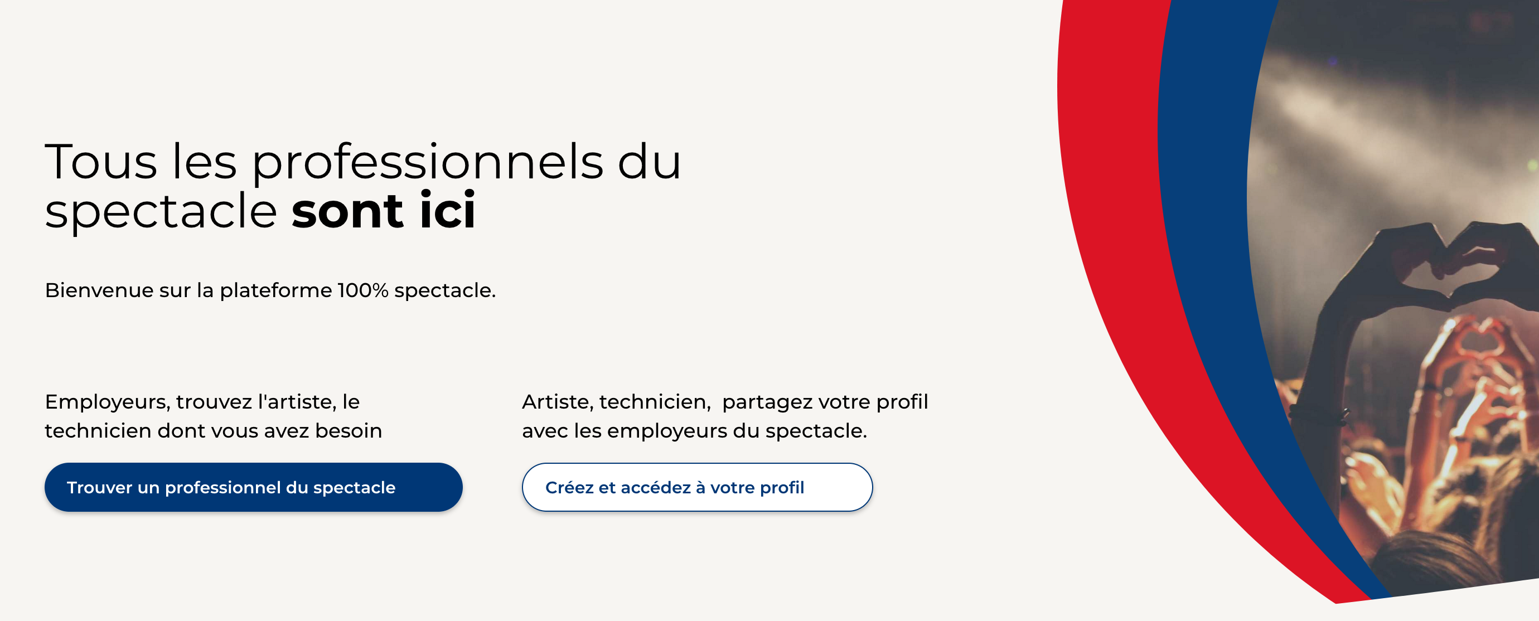This screenshot has width=1539, height=621.
Task: Click 'avec les employeurs du spectacle.' line
Action: pyautogui.click(x=694, y=430)
